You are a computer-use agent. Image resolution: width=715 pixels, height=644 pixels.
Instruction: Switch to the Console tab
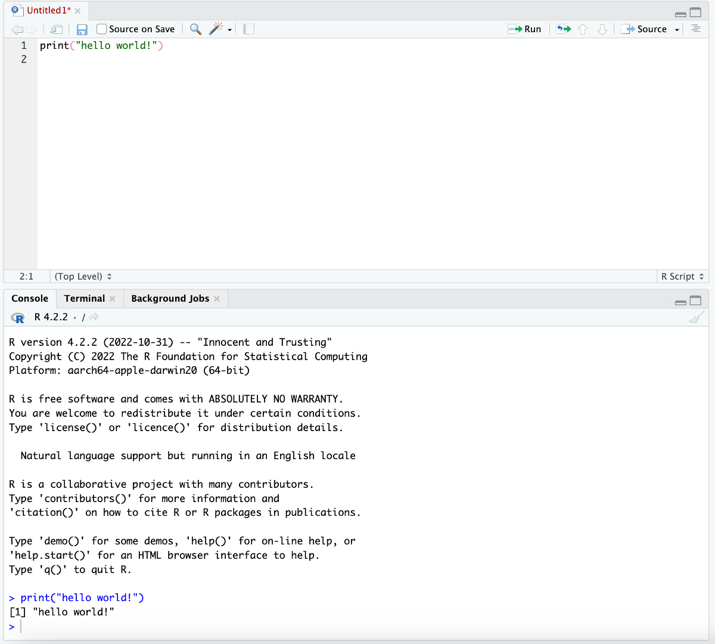point(30,298)
